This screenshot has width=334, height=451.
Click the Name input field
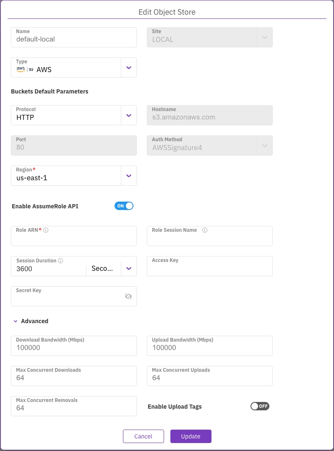(x=73, y=39)
